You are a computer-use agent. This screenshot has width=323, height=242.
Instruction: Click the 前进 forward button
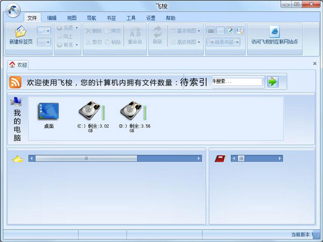pos(65,45)
